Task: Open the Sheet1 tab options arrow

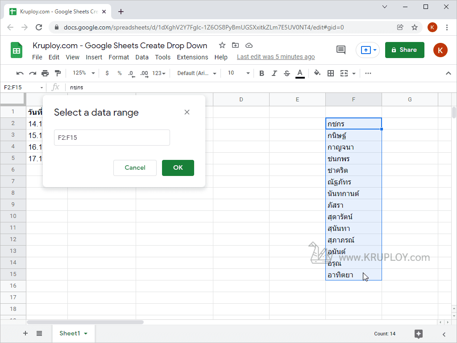Action: (x=86, y=333)
